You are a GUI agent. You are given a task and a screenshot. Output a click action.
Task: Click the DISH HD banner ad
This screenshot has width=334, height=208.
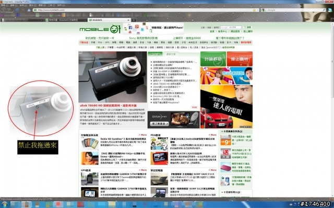point(174,120)
